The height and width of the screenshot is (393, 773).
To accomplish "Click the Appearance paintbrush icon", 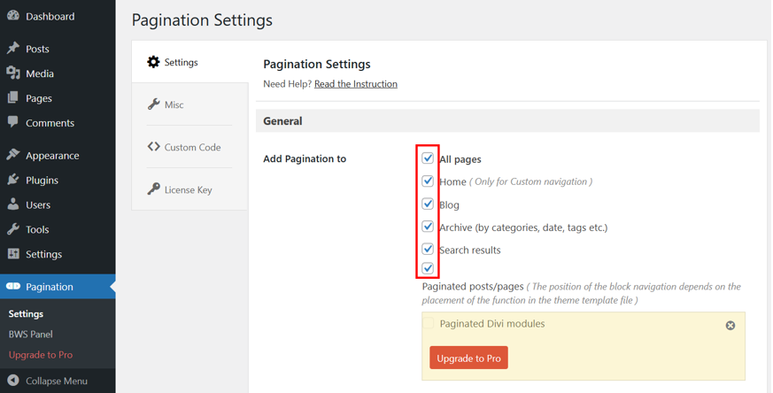I will (x=13, y=155).
